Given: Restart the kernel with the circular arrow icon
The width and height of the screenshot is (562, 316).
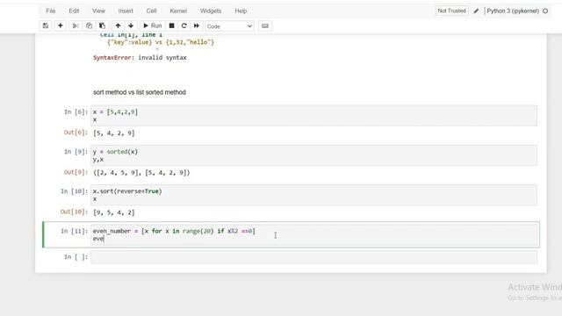Looking at the screenshot, I should coord(184,25).
